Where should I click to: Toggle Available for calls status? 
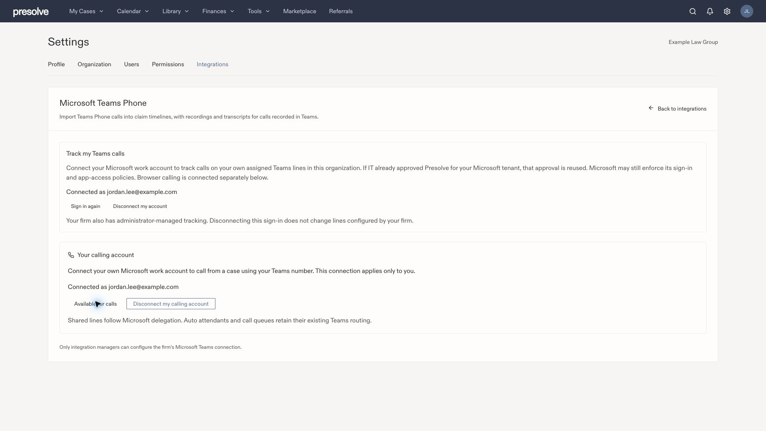click(95, 304)
